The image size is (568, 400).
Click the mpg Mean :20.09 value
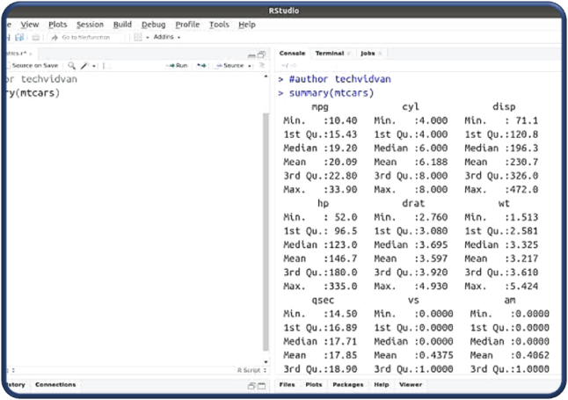[x=320, y=162]
